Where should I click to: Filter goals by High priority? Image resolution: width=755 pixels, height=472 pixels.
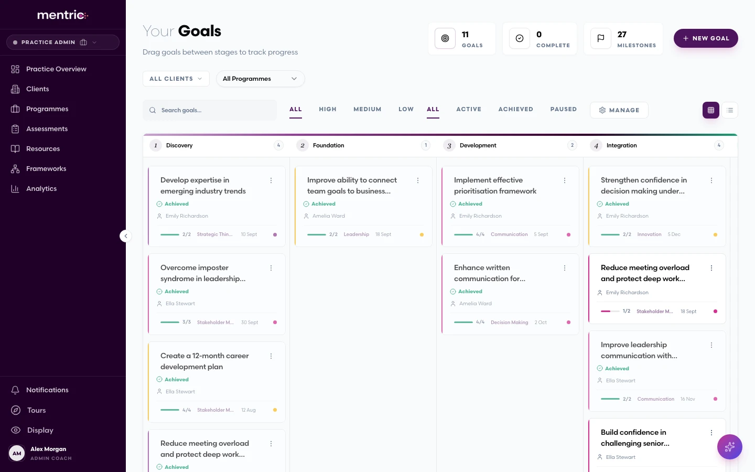click(x=328, y=109)
